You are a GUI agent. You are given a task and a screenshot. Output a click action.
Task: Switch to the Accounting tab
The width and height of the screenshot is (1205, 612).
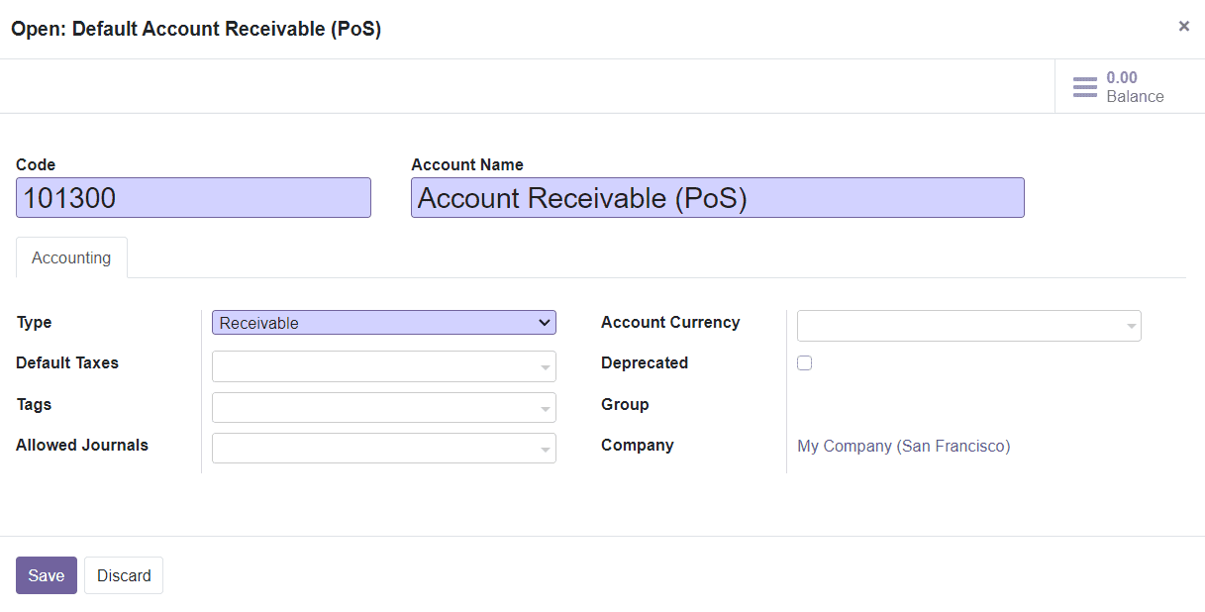(70, 257)
